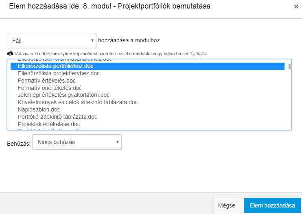Click the cloud upload icon
The width and height of the screenshot is (302, 214).
[x=10, y=54]
